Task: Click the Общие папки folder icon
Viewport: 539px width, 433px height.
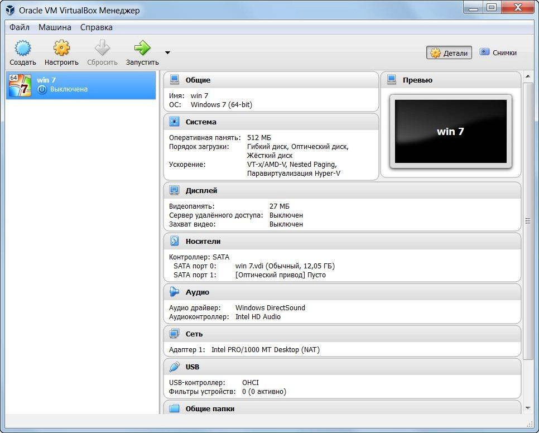Action: 175,408
